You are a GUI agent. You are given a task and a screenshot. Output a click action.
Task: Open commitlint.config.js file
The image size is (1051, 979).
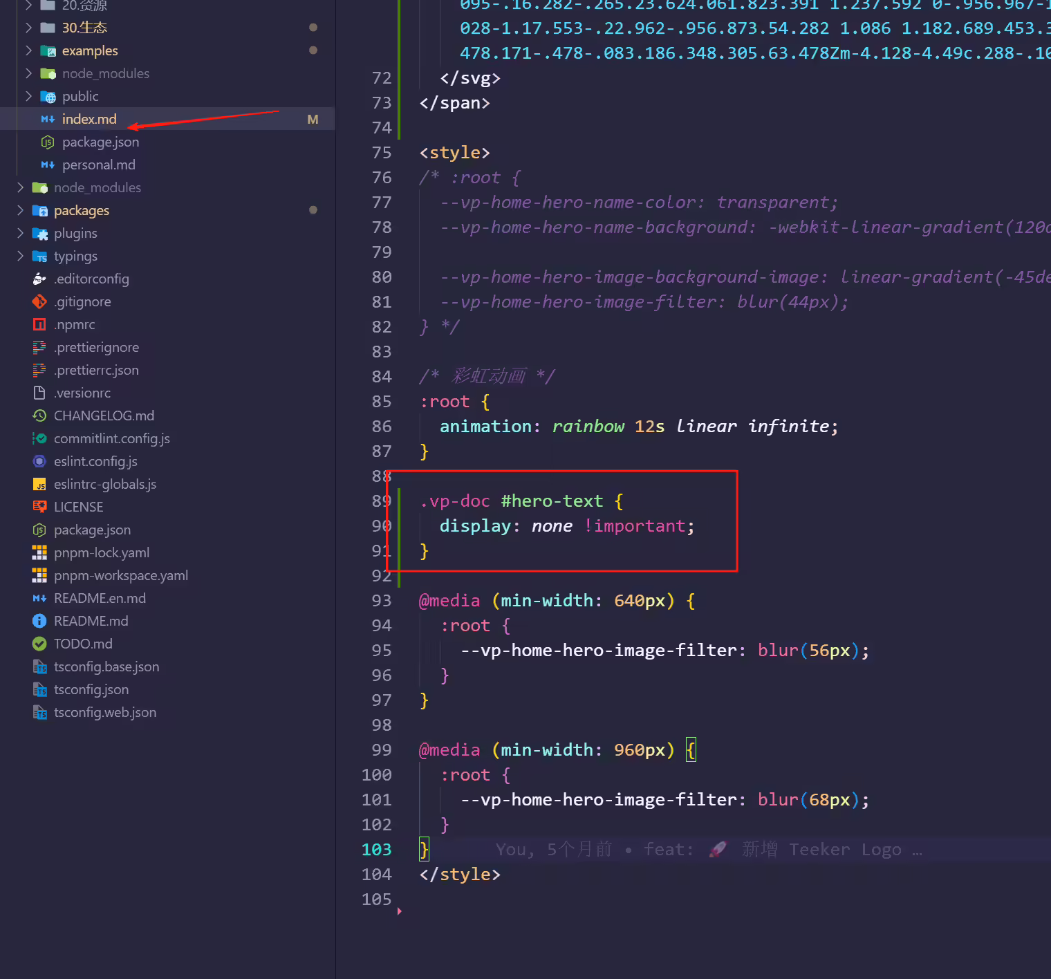(112, 438)
